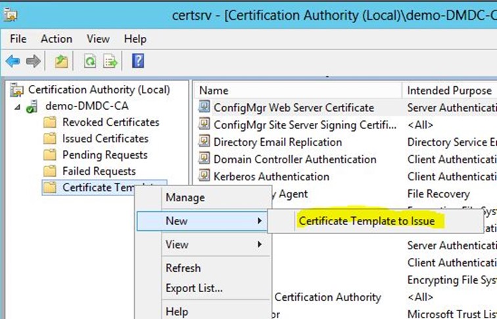Expand the View submenu arrow in context menu
The height and width of the screenshot is (319, 497).
point(260,244)
